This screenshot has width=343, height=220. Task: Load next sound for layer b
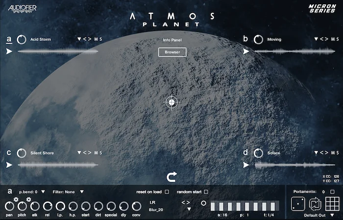pyautogui.click(x=327, y=39)
